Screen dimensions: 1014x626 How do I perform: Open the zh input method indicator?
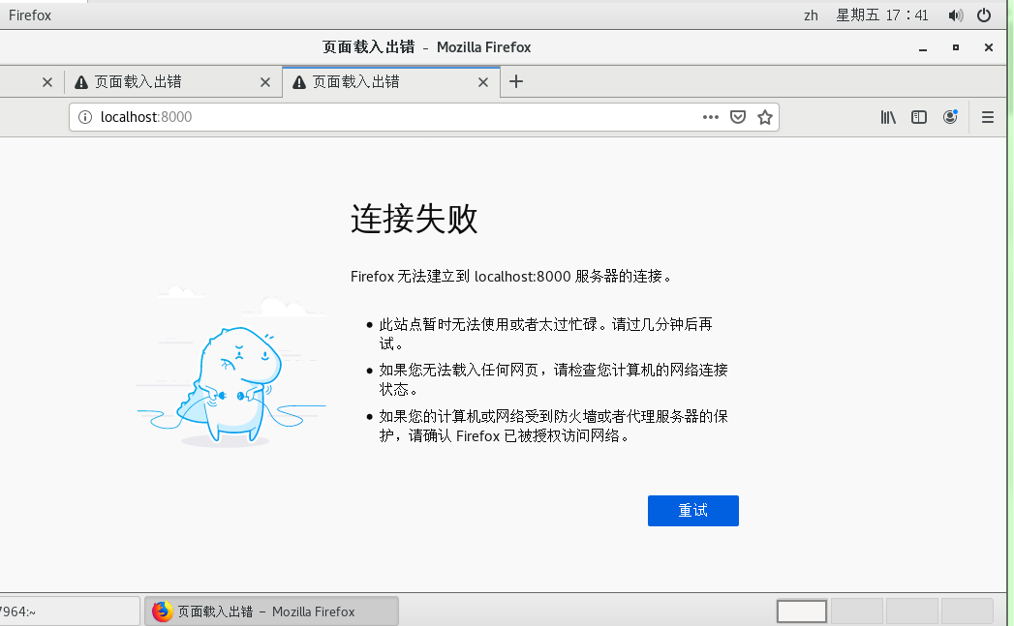coord(810,15)
